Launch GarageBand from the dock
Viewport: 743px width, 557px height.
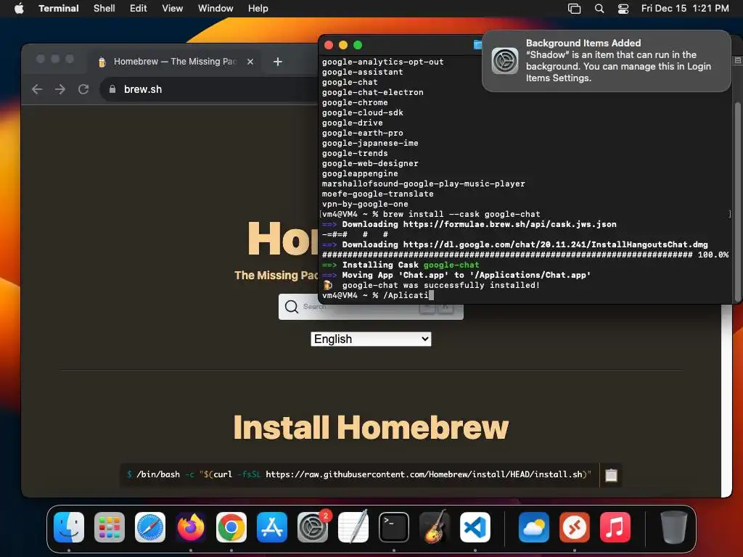click(x=435, y=527)
